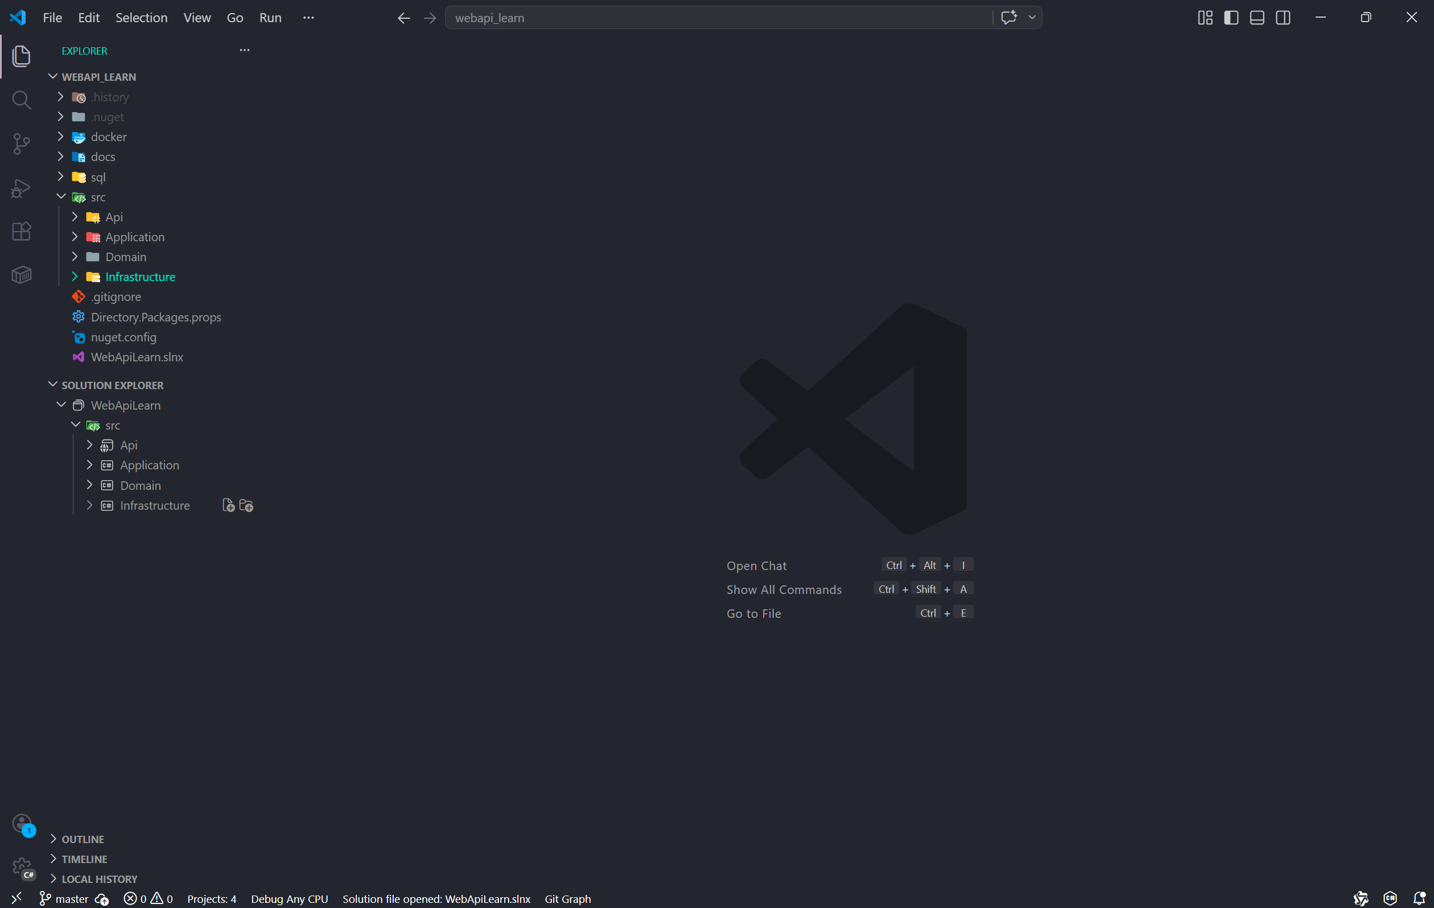The height and width of the screenshot is (908, 1434).
Task: Open the Debug Any CPU configuration selector
Action: 290,899
